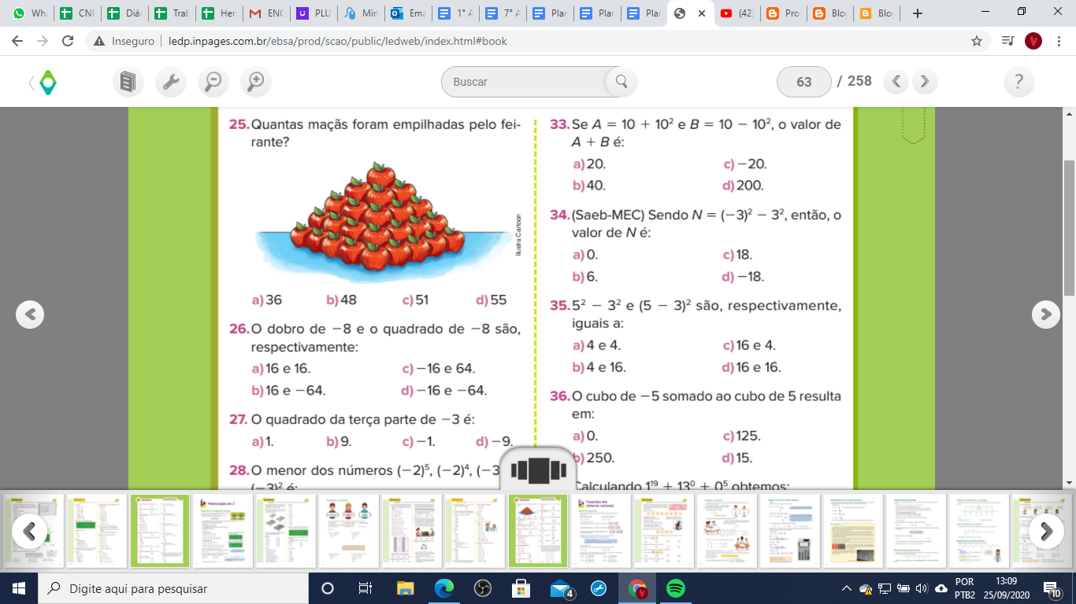Open Microsoft Edge from the taskbar
1076x604 pixels.
444,588
